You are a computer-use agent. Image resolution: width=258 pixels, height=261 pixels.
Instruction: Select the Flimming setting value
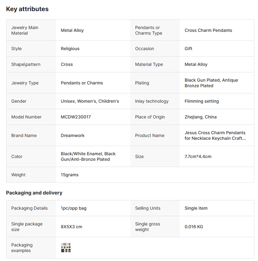pos(202,101)
